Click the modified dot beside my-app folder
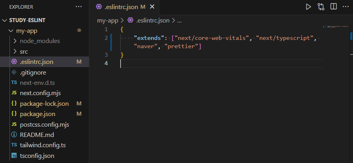353x163 pixels. 79,30
